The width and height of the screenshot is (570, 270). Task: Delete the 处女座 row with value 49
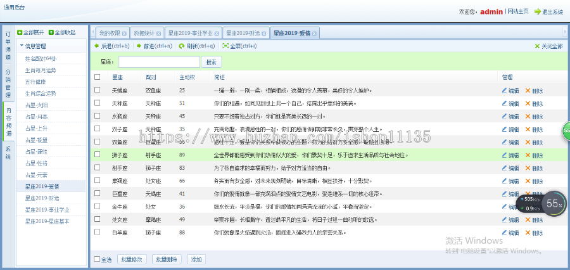[534, 220]
